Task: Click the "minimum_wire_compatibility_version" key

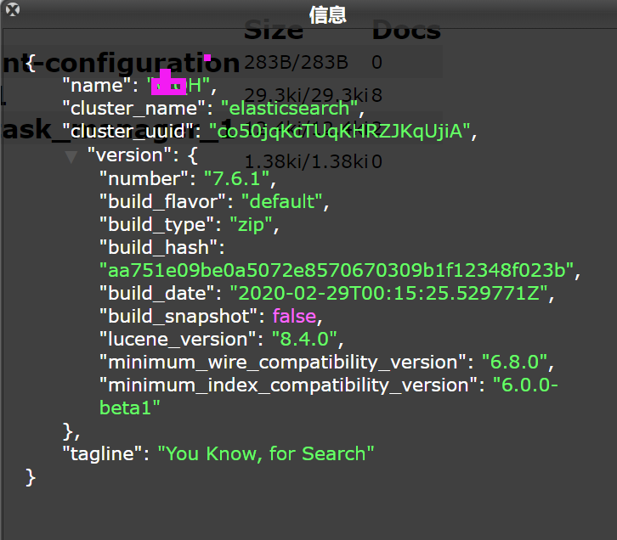Action: (282, 362)
